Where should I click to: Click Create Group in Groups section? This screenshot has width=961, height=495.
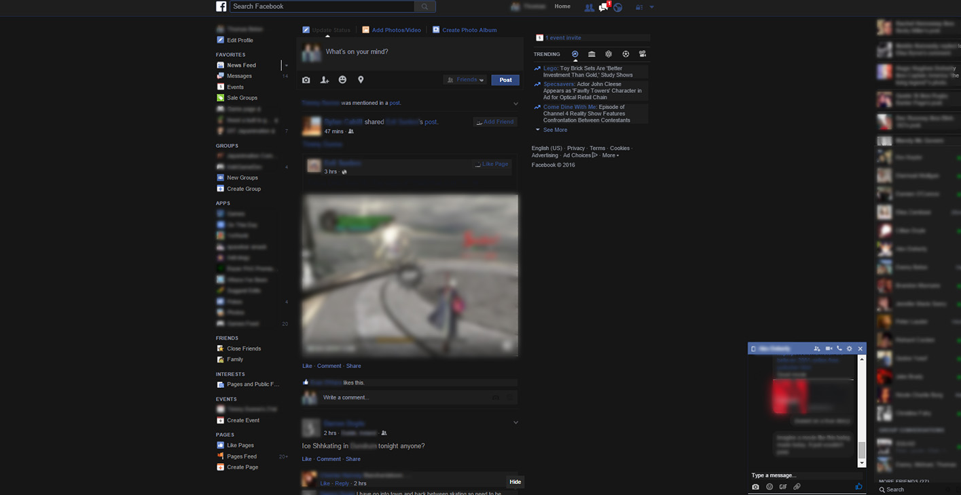[x=244, y=189]
